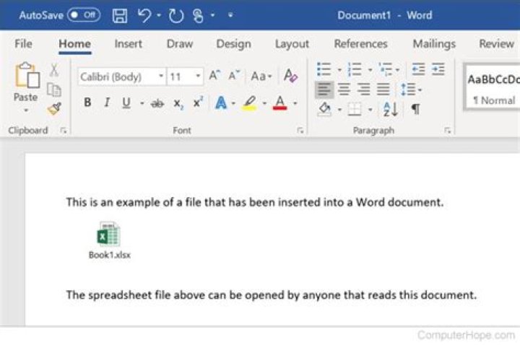Expand the Paste options arrow
The height and width of the screenshot is (345, 520).
(x=26, y=110)
